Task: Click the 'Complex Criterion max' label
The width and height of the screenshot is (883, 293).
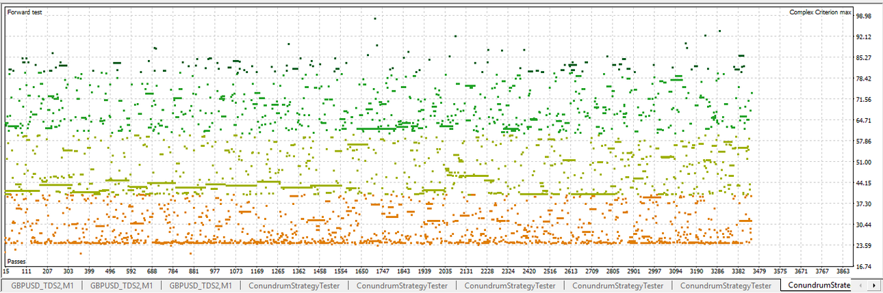Action: (x=820, y=12)
